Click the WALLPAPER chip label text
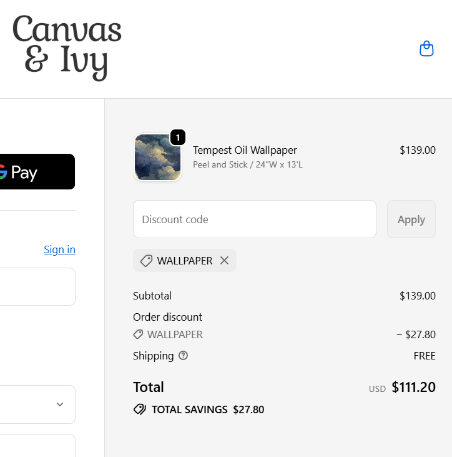This screenshot has height=457, width=452. (x=185, y=261)
